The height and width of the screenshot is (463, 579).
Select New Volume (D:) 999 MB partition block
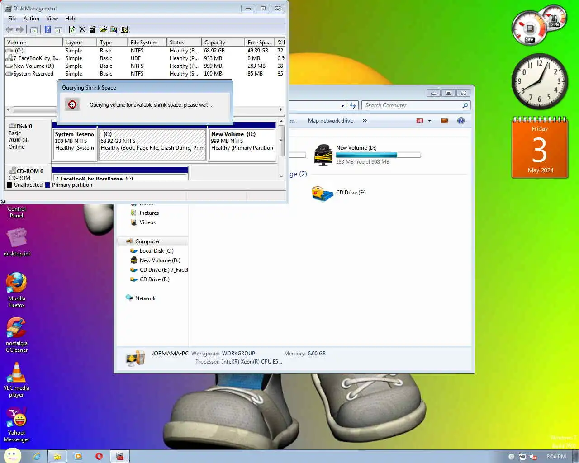242,145
